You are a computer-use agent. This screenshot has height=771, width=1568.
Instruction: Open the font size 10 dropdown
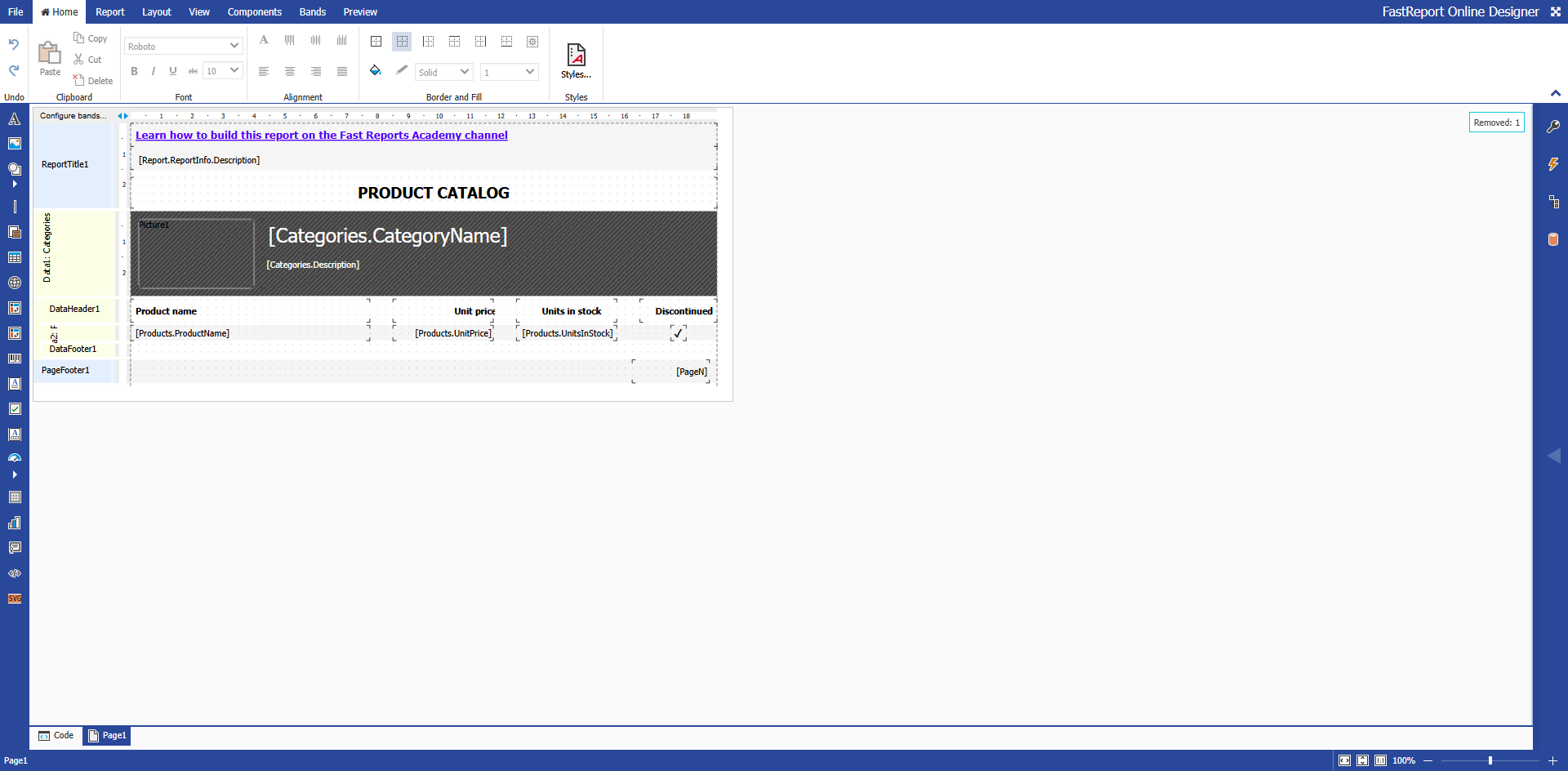tap(223, 71)
